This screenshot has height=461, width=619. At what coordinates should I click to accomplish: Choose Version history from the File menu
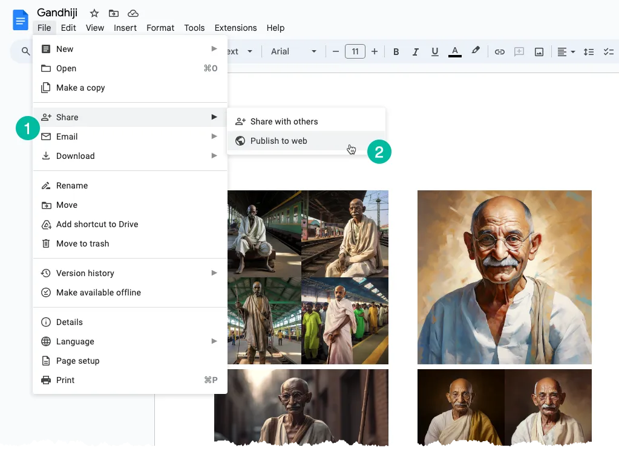(x=85, y=273)
